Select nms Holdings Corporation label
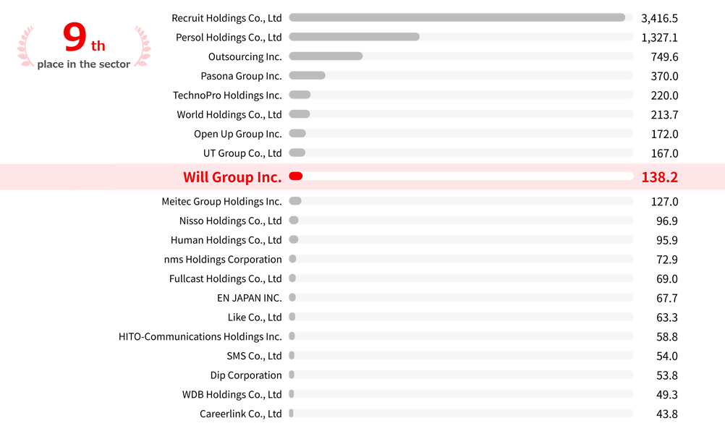Screen dimensions: 725x431 (223, 260)
